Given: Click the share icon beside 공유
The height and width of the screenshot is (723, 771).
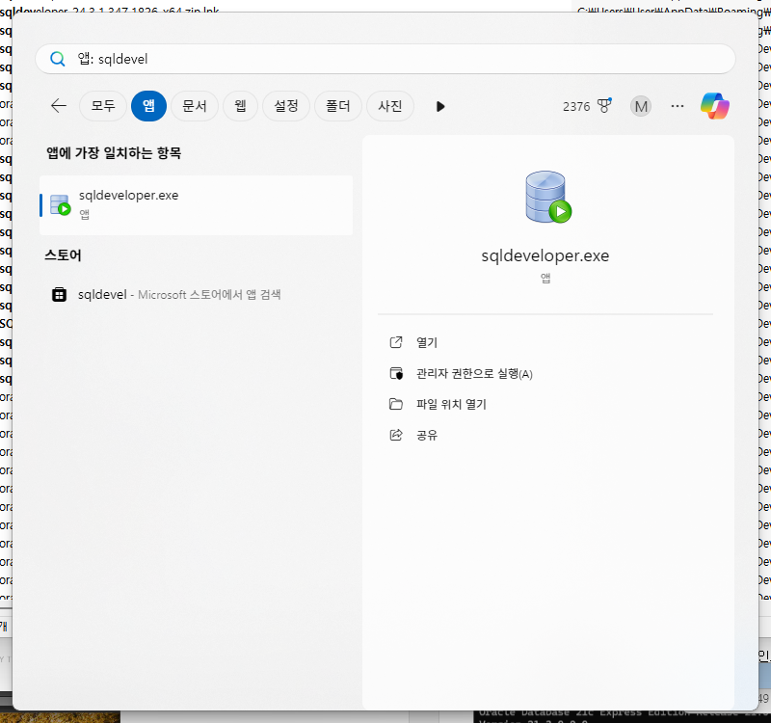Looking at the screenshot, I should click(x=396, y=435).
